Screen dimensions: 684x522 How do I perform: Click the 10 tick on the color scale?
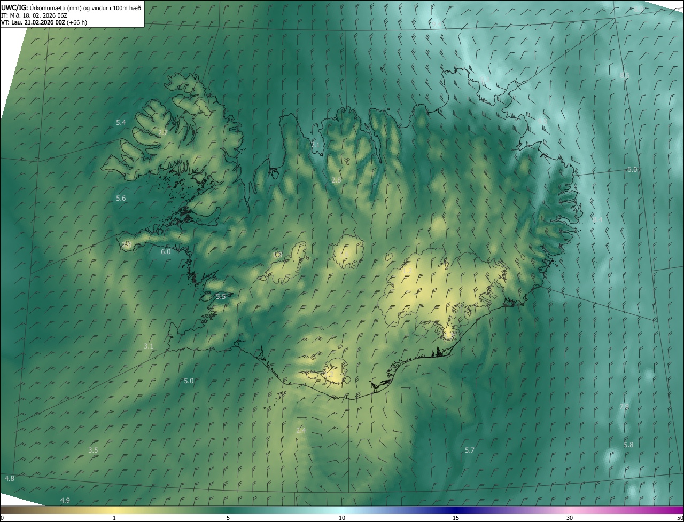[x=342, y=518]
